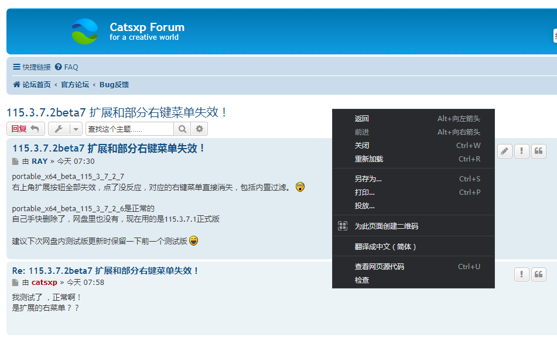
Task: Choose 另存为... in the context menu
Action: [414, 179]
